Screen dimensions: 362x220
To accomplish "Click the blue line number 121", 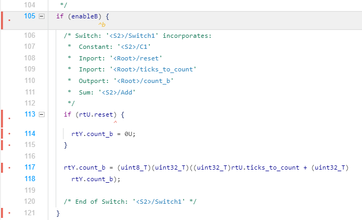I will point(29,213).
